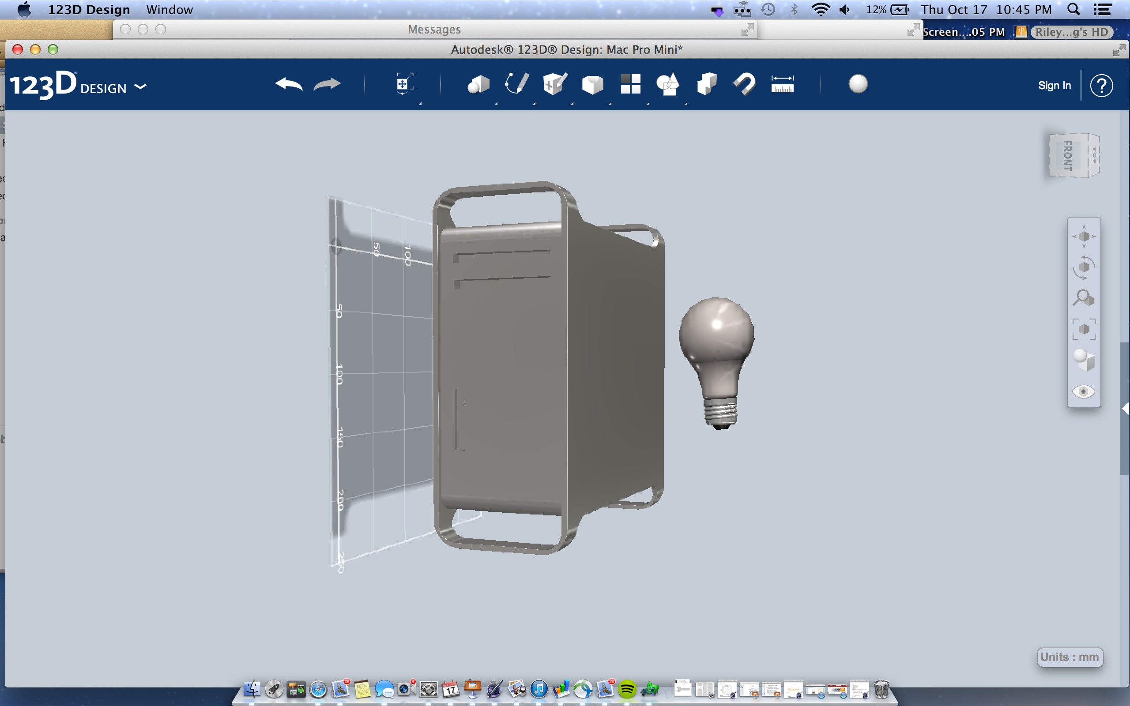Pick the Materials sphere in the toolbar
This screenshot has height=706, width=1130.
point(858,85)
